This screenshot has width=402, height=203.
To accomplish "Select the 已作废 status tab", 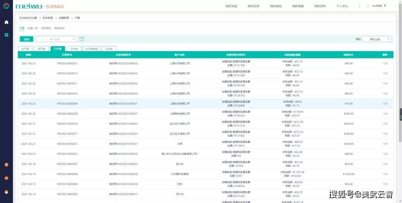I will (74, 48).
